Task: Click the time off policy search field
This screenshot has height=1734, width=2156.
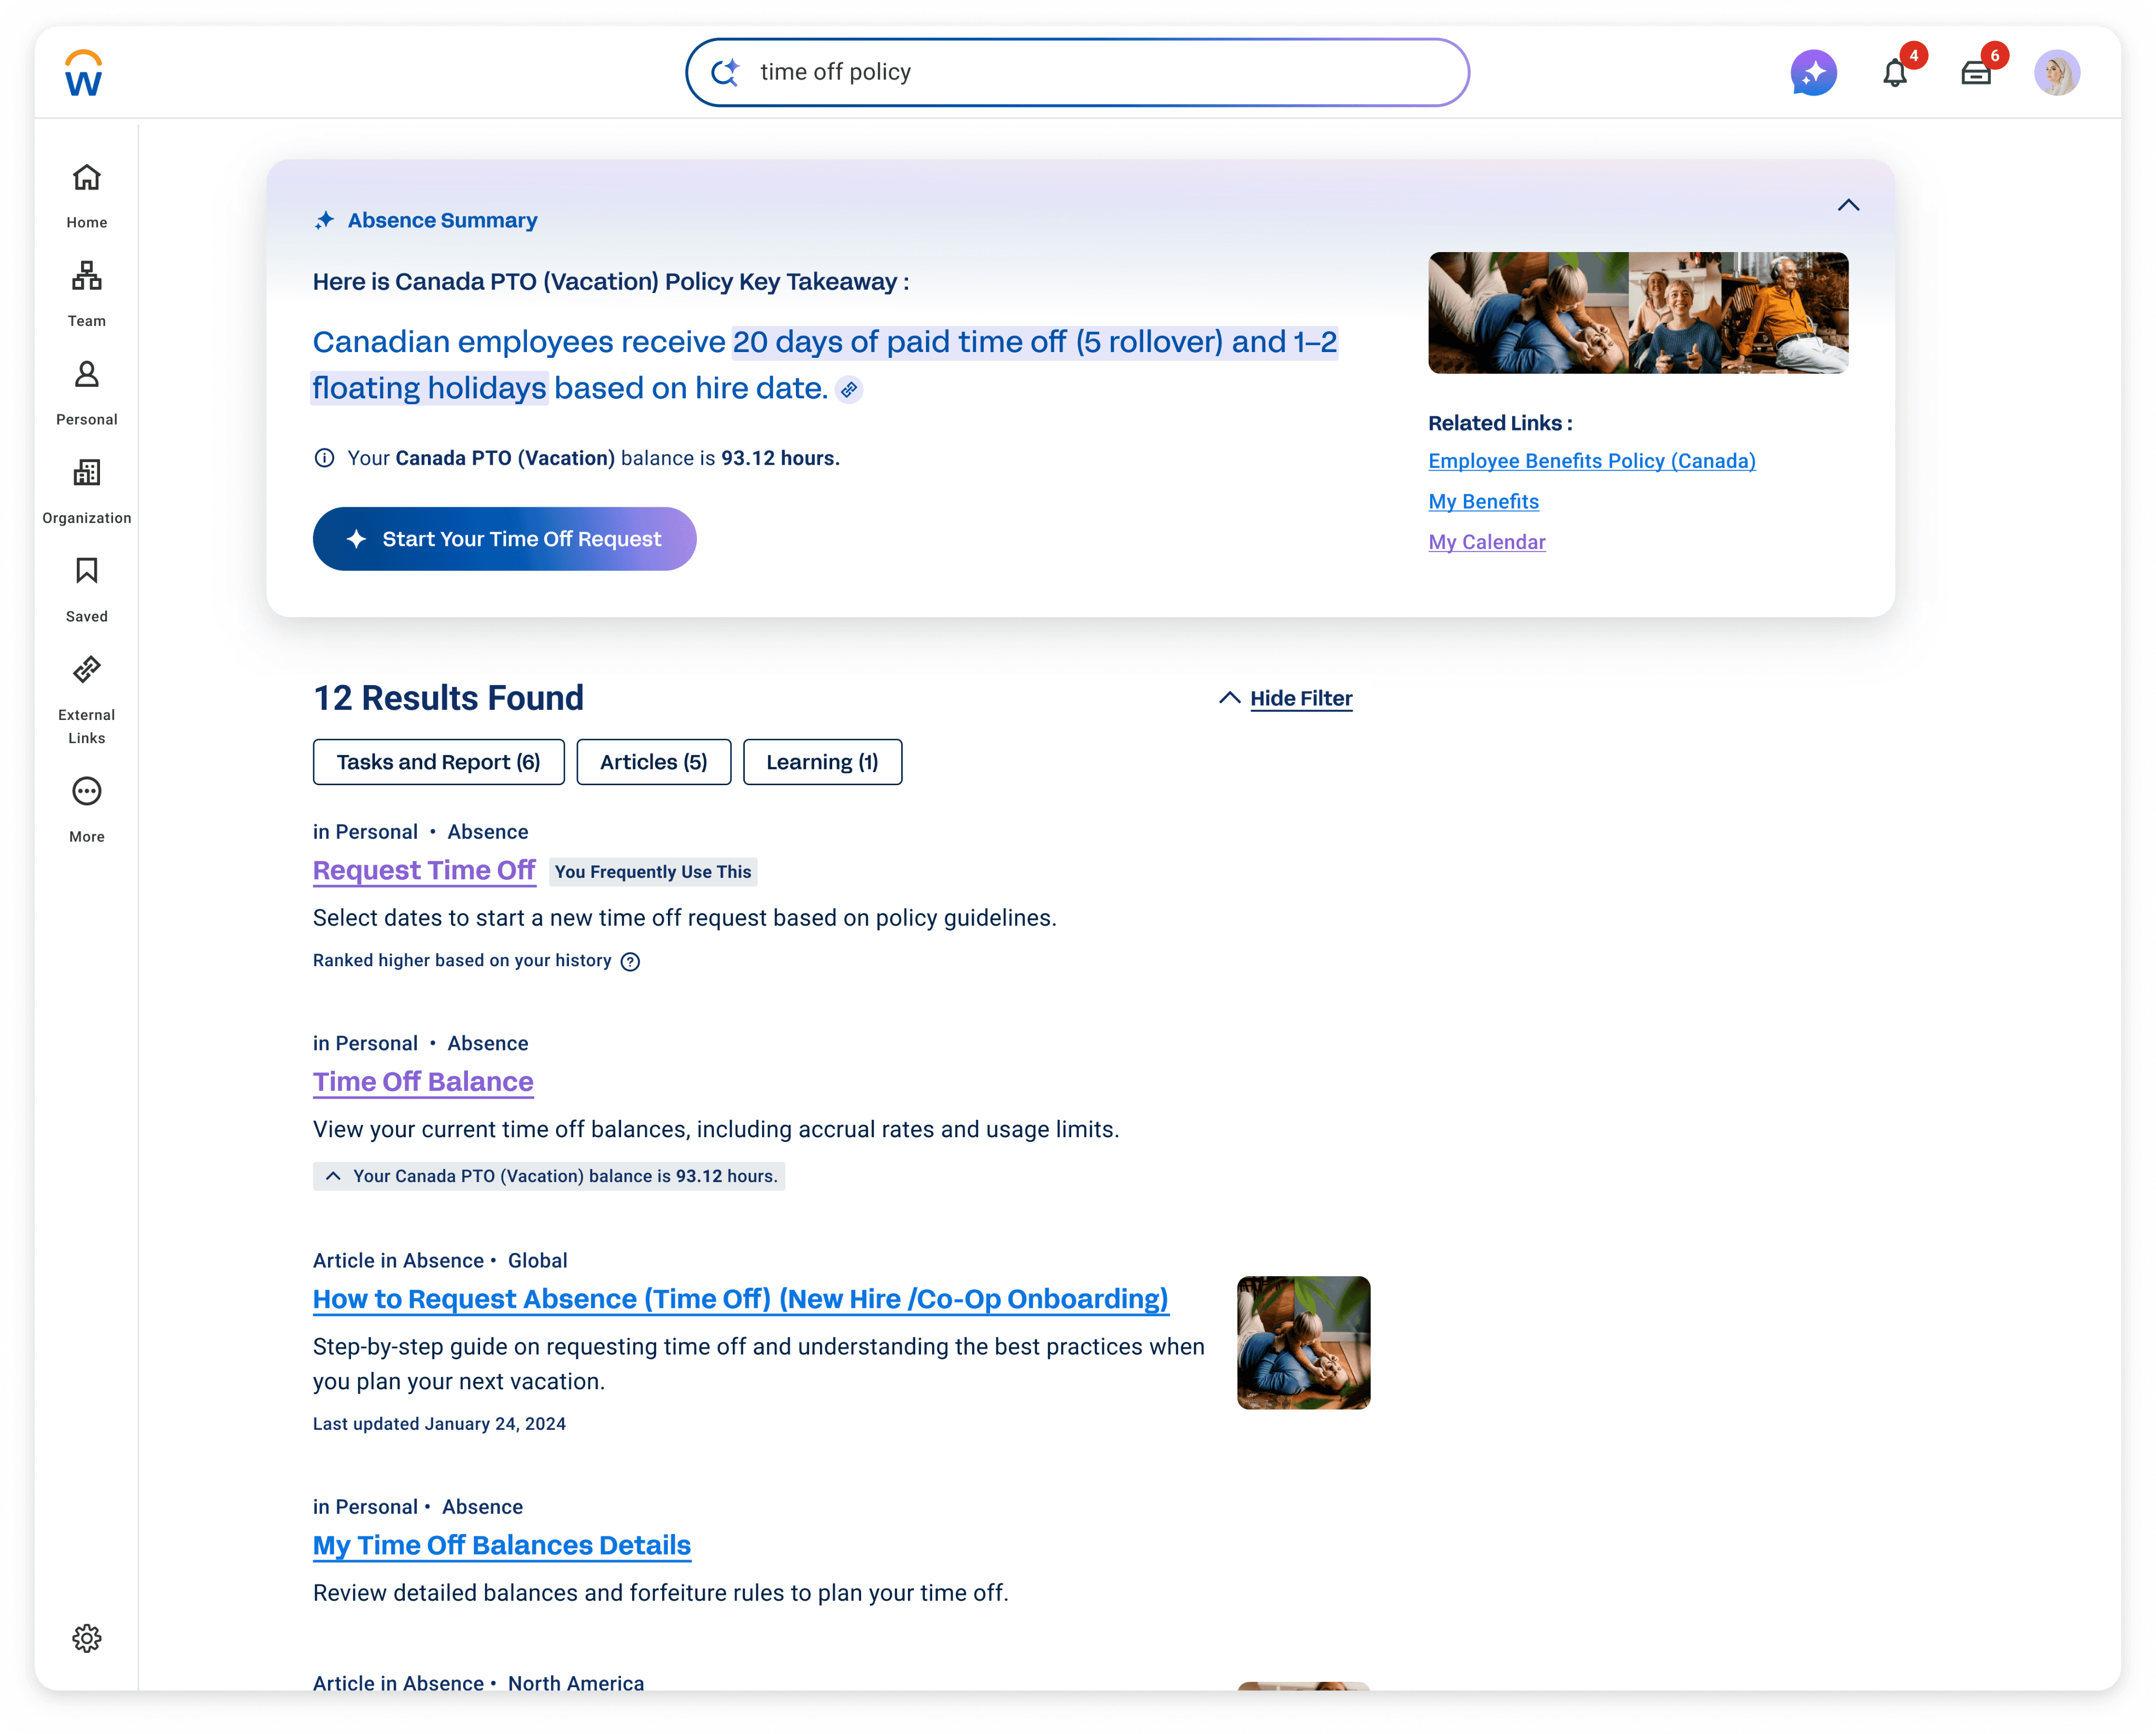Action: [x=1100, y=72]
